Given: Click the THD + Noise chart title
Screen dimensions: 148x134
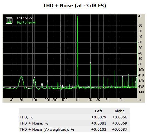Looking at the screenshot, I should [x=75, y=6].
